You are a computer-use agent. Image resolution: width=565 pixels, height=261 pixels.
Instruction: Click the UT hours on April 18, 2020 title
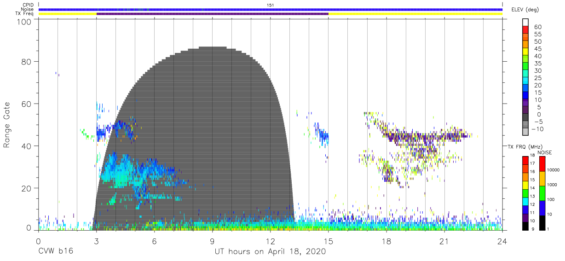pos(270,252)
